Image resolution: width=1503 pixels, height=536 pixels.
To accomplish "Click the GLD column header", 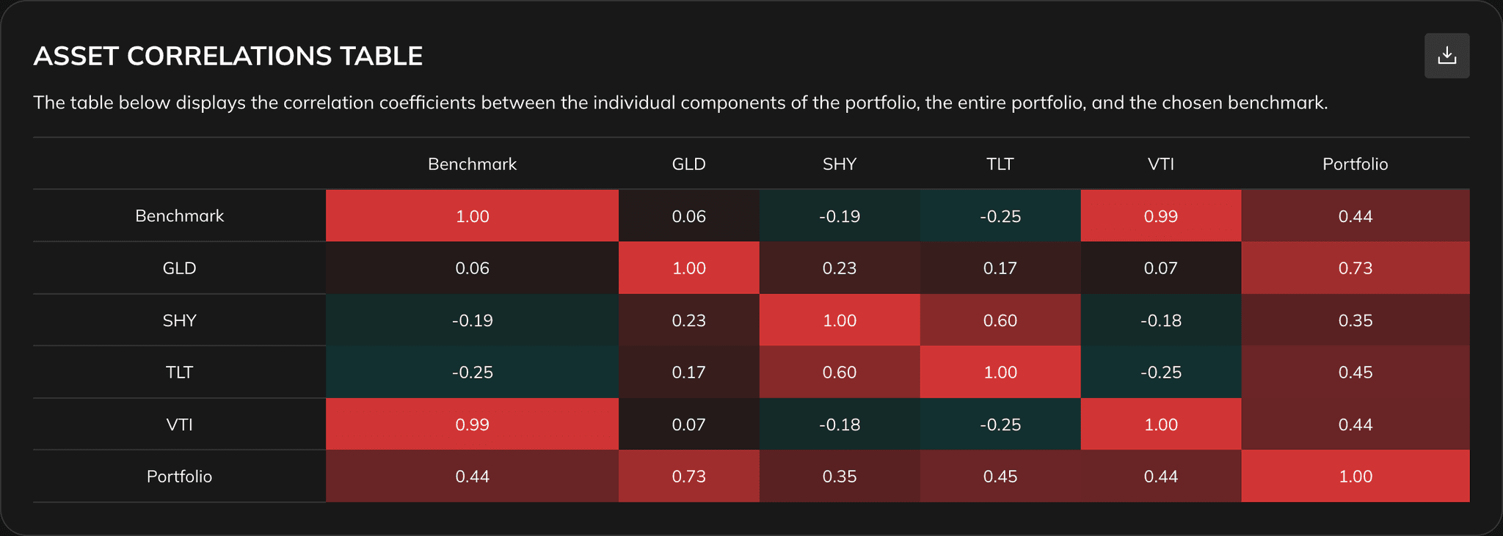I will [x=689, y=164].
